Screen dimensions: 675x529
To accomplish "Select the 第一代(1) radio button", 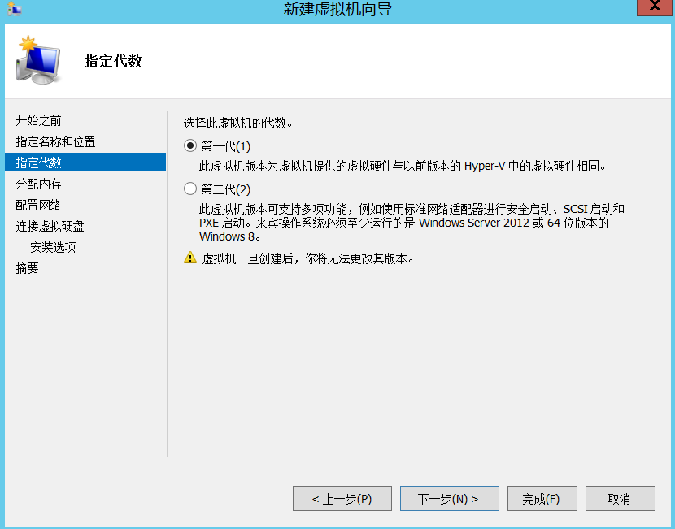I will pyautogui.click(x=189, y=146).
